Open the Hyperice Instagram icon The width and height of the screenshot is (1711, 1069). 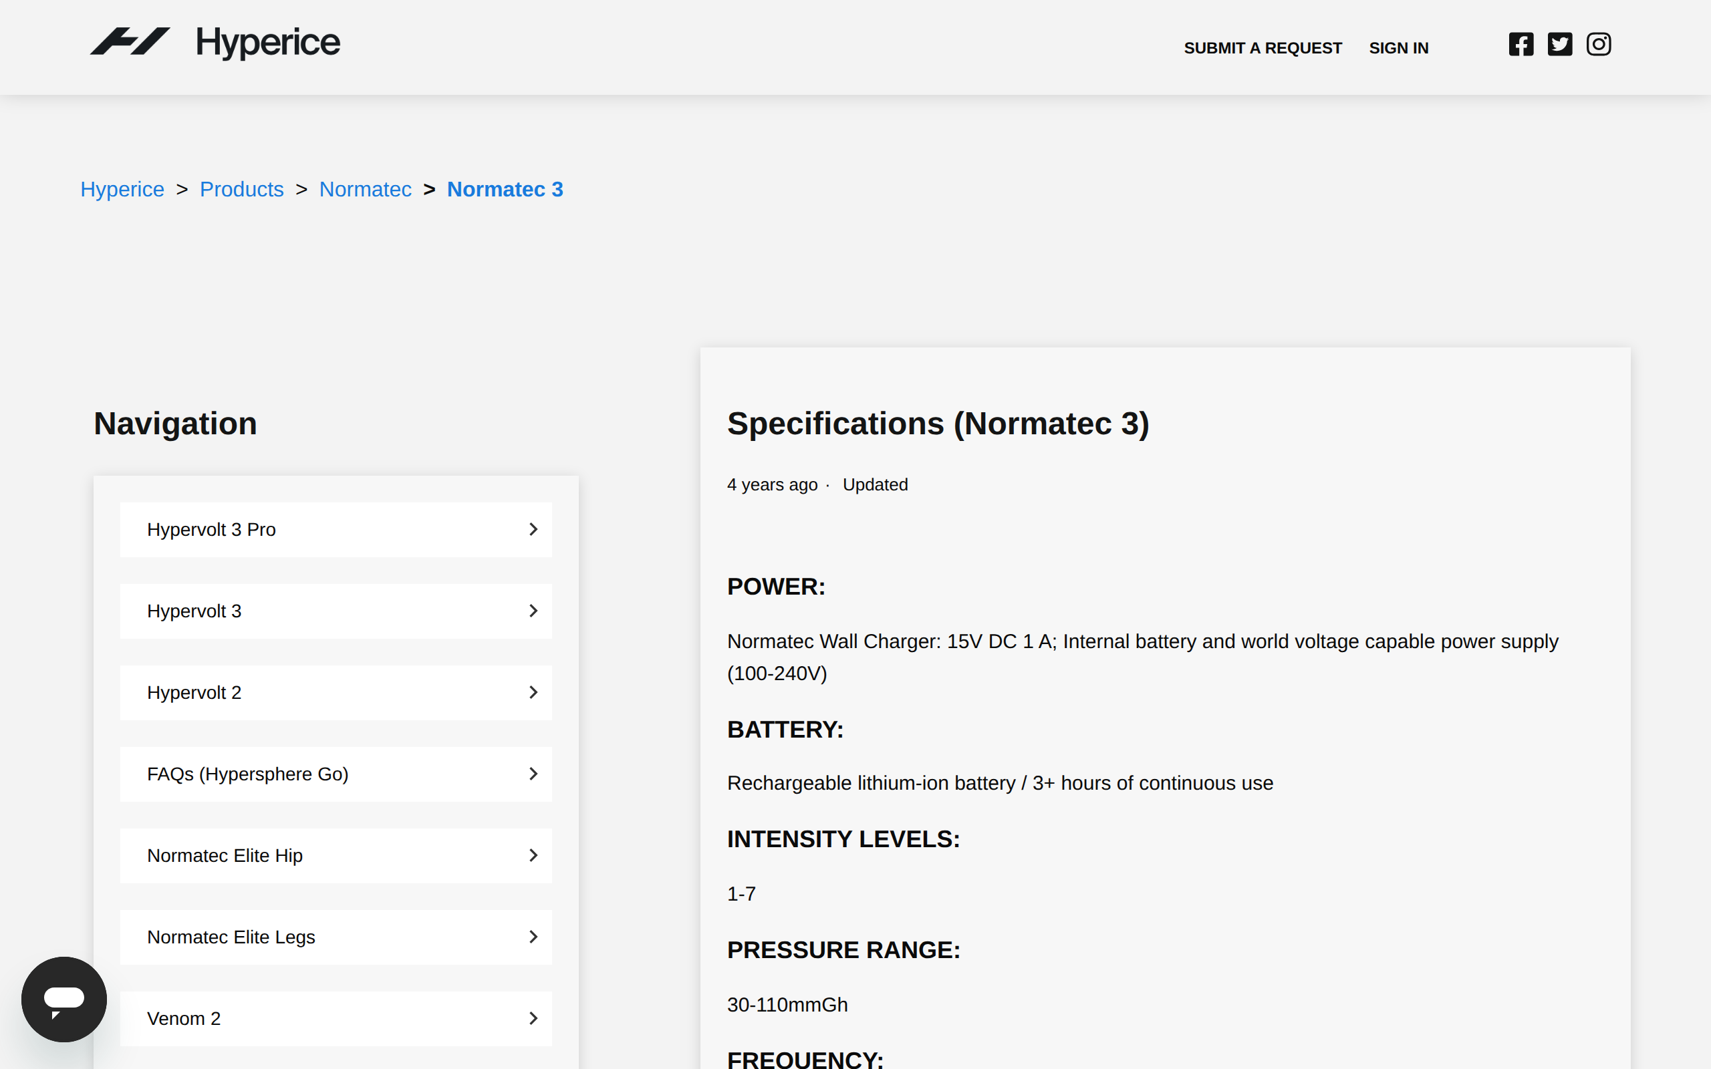(1599, 44)
